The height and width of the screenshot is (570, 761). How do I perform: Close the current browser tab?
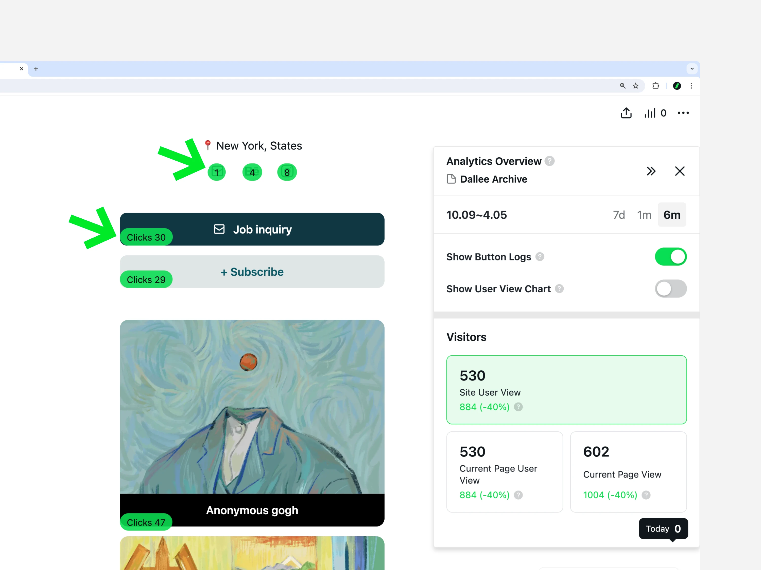point(22,69)
